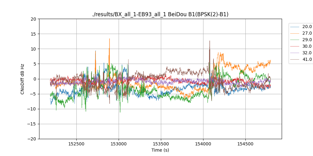Click the purple line sample for 32.0
Screen dimensions: 313x156
295,53
